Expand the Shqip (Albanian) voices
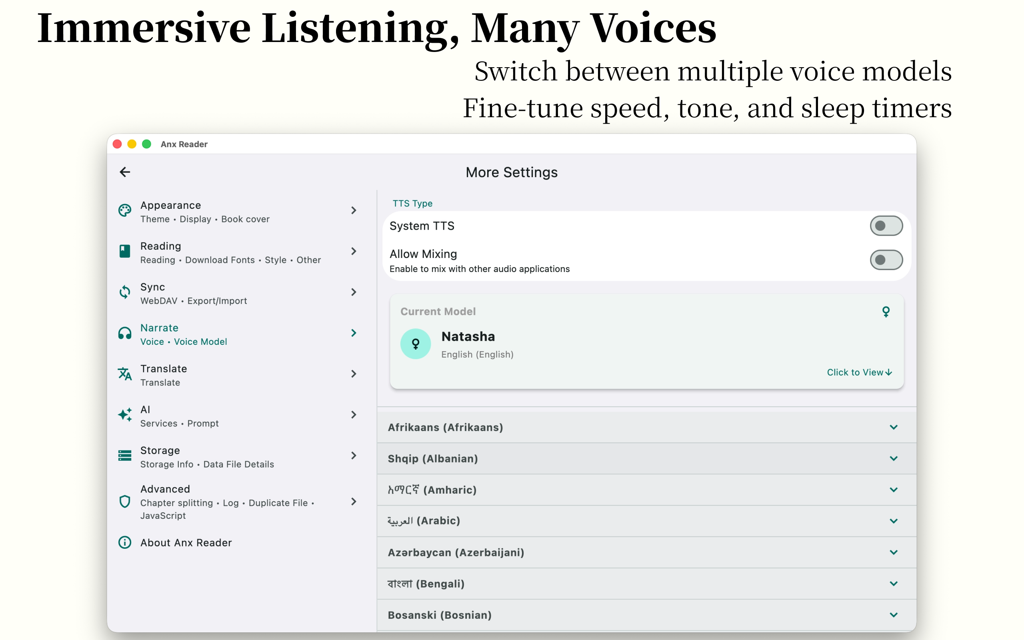The width and height of the screenshot is (1024, 640). tap(893, 458)
